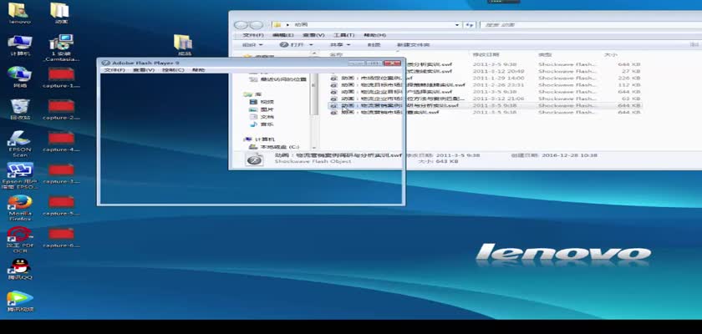Sort files by the 修改日期 column header
The width and height of the screenshot is (702, 334).
click(486, 54)
